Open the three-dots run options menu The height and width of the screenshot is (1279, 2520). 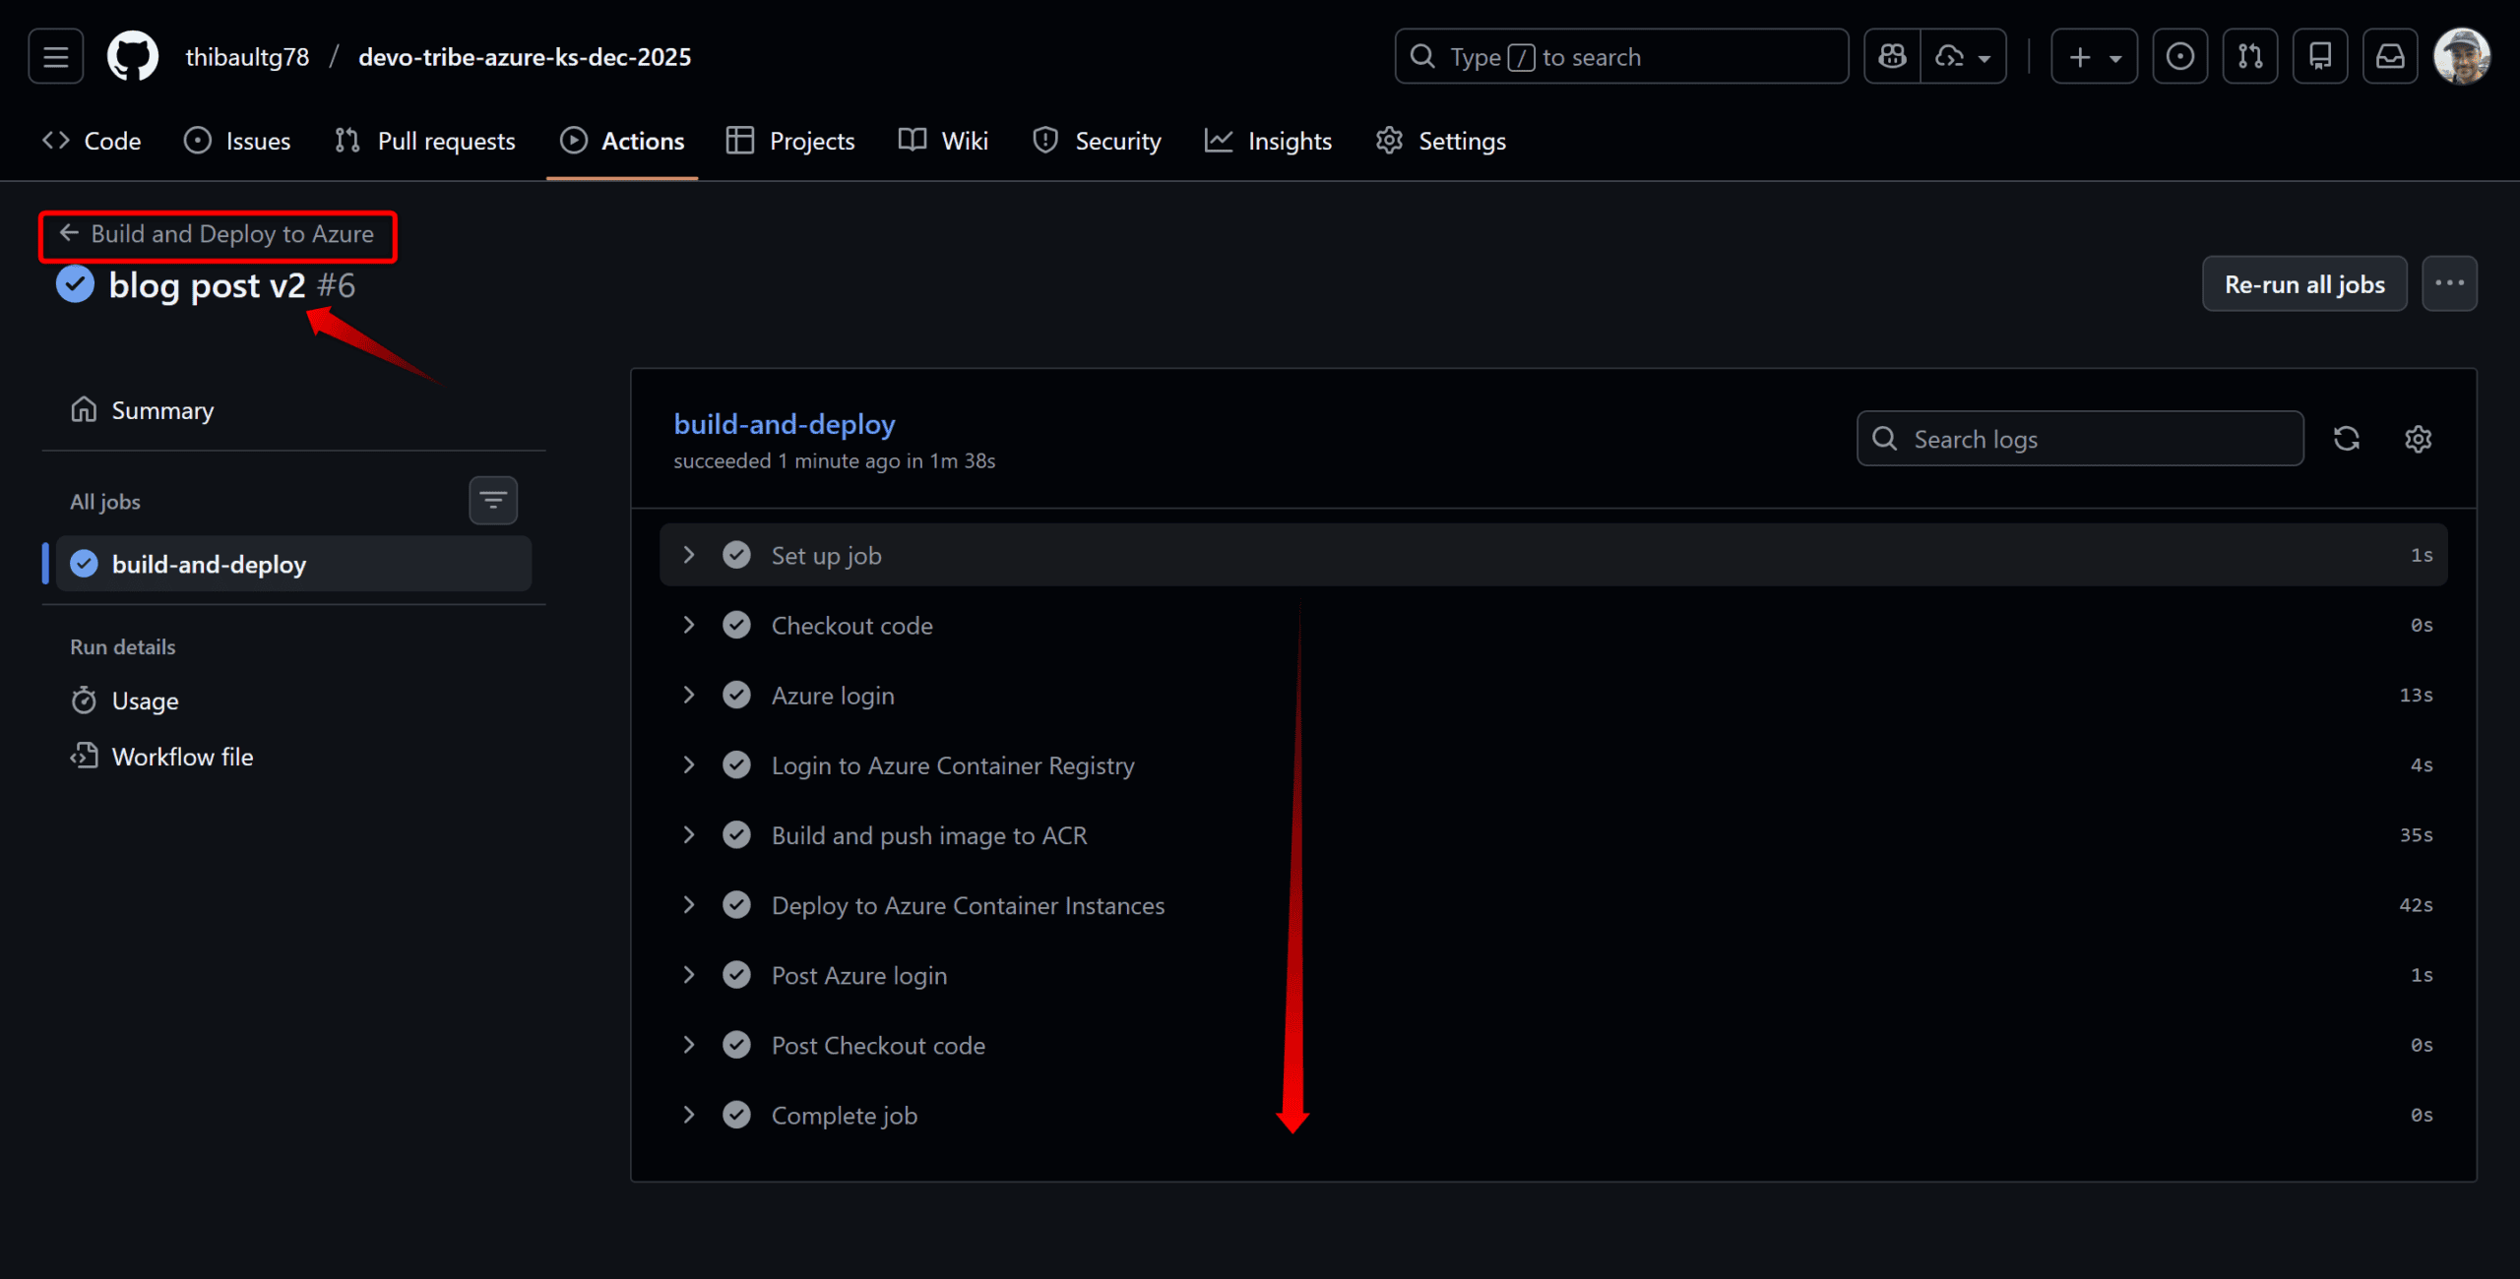pos(2449,284)
